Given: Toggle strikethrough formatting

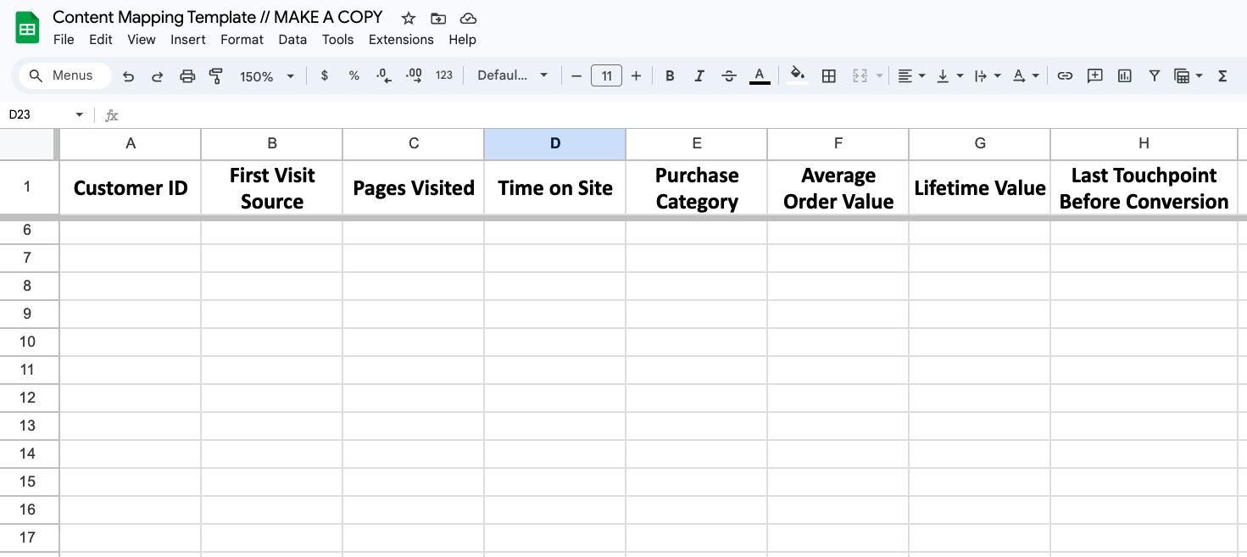Looking at the screenshot, I should 729,75.
